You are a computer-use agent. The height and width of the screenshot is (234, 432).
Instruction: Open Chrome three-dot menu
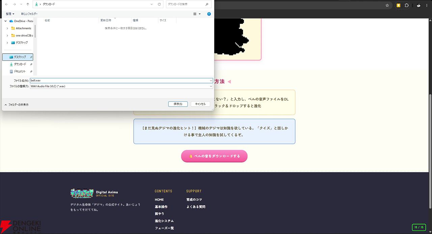point(427,5)
